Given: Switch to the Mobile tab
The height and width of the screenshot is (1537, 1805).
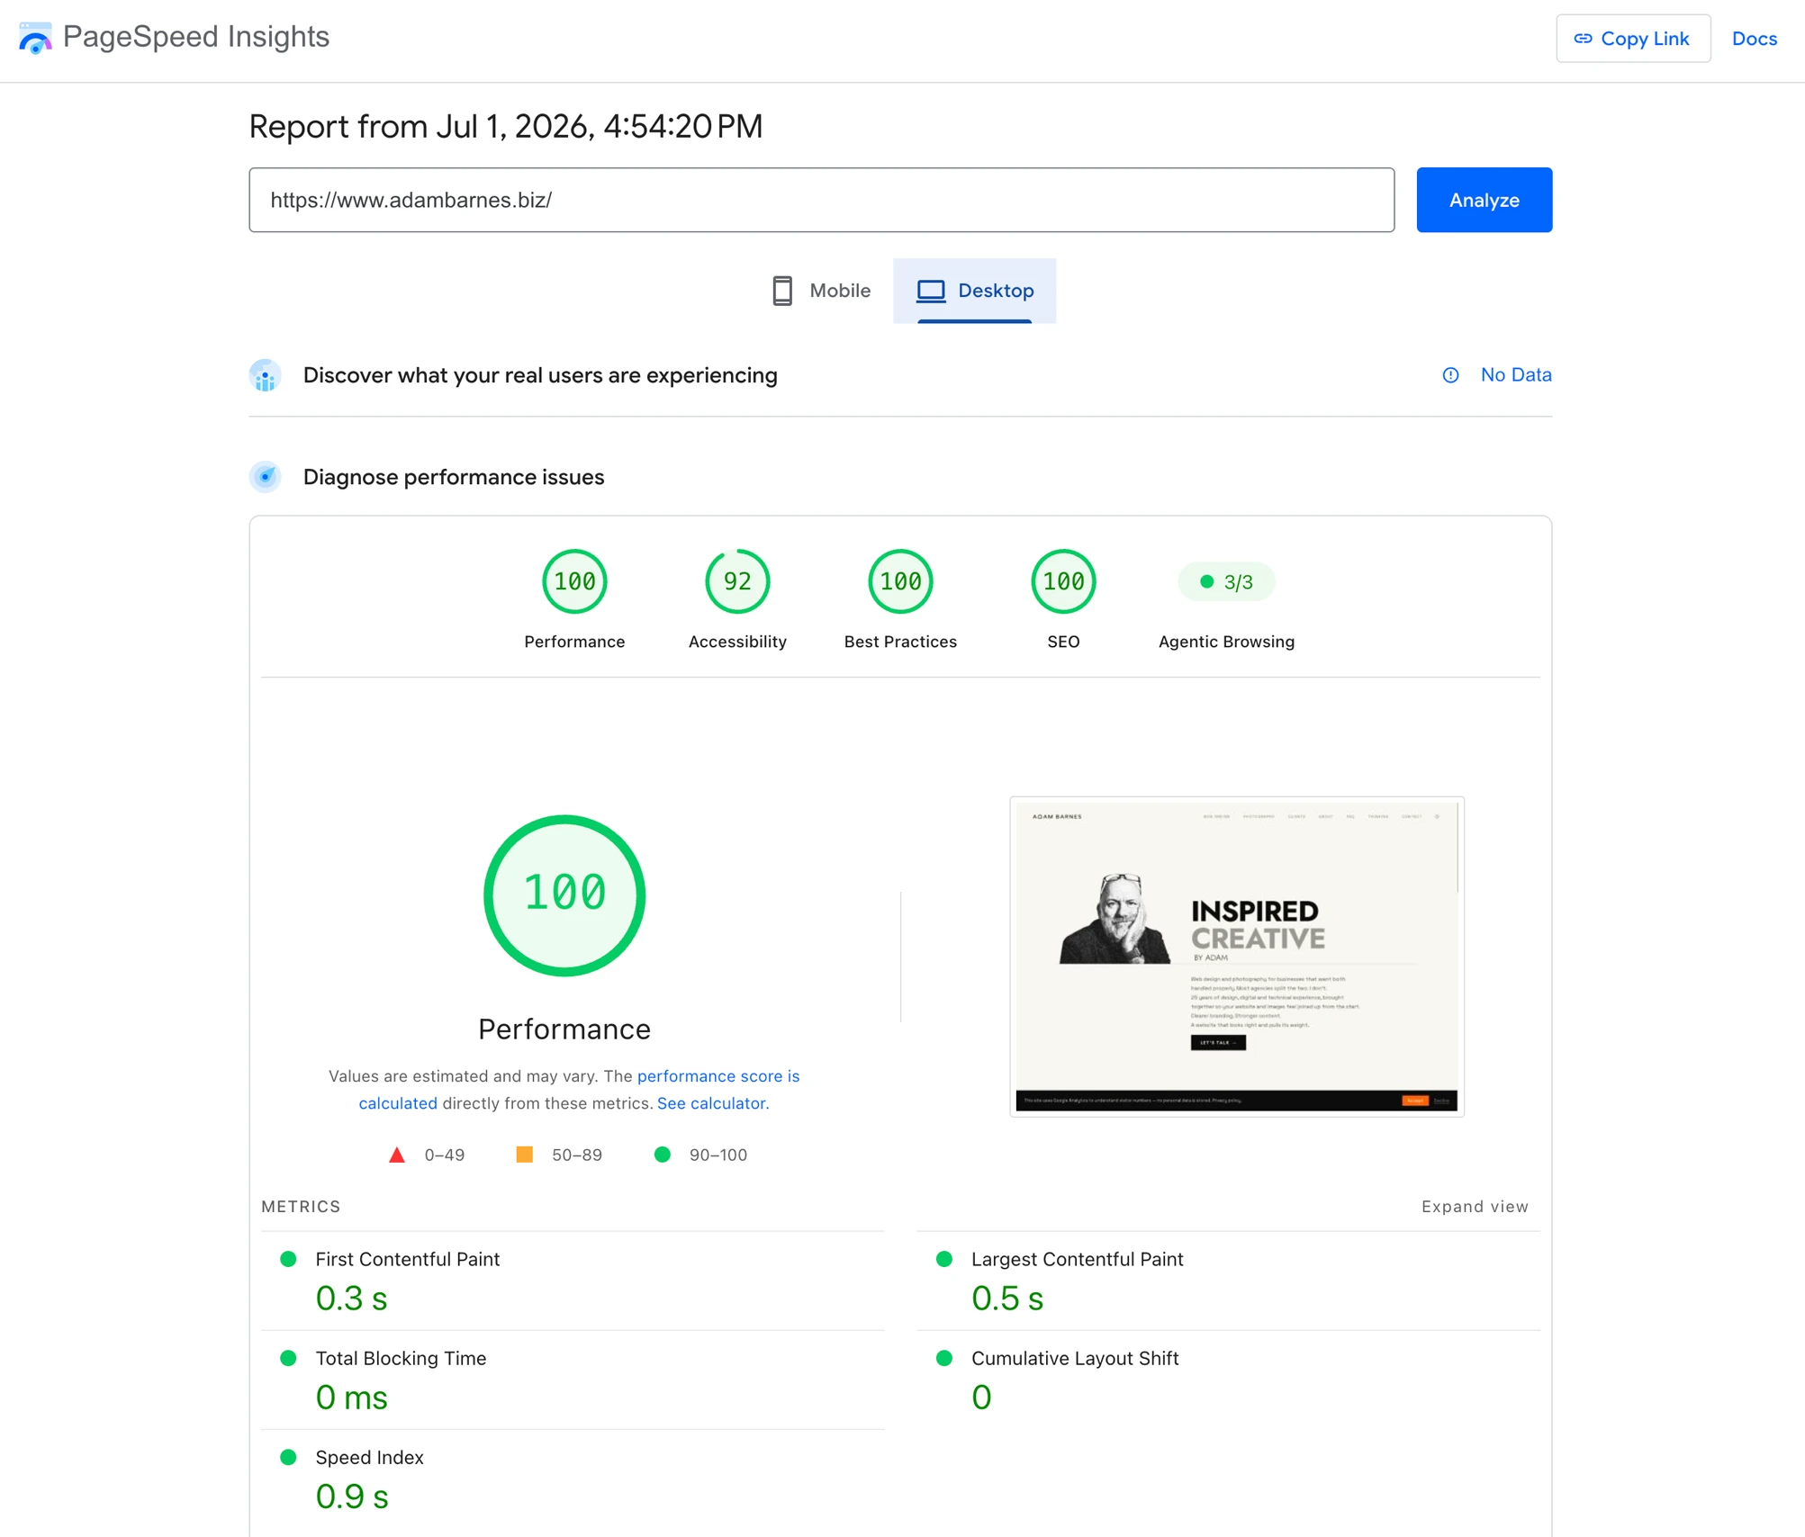Looking at the screenshot, I should [821, 291].
